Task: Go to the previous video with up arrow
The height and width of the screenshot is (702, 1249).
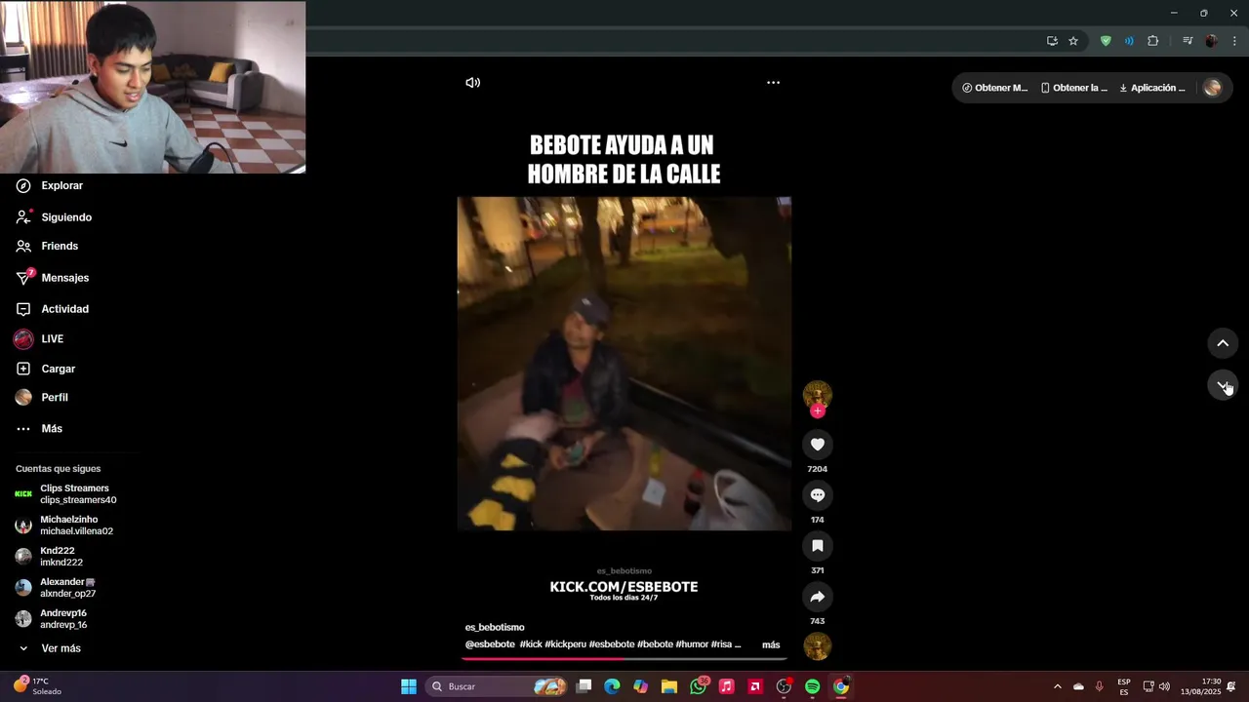Action: click(1222, 343)
